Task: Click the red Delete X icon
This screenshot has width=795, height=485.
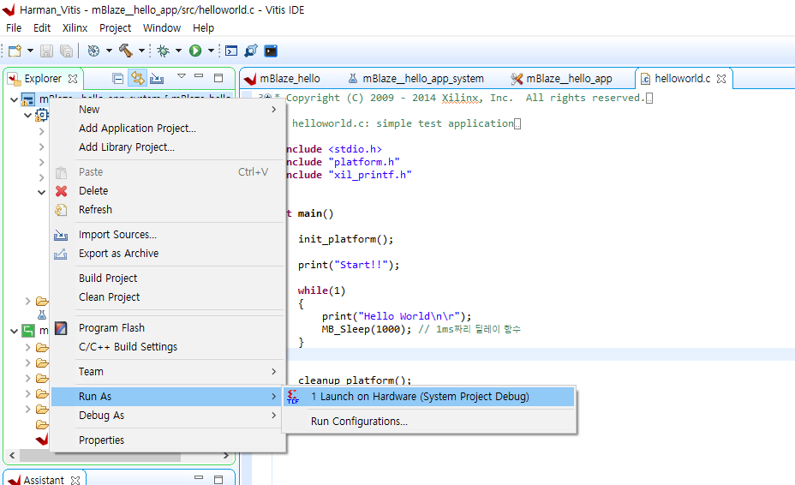Action: pos(62,191)
